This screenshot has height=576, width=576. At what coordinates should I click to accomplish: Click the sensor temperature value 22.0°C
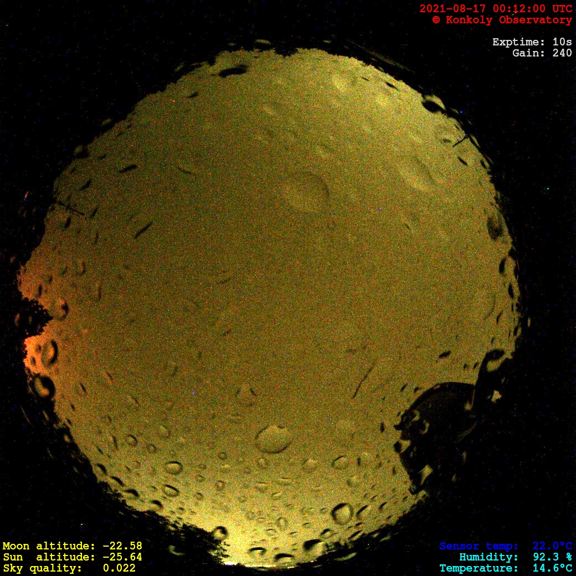pyautogui.click(x=552, y=546)
